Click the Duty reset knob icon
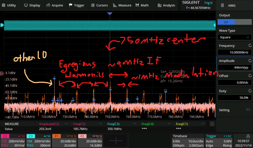This screenshot has width=253, height=148. click(250, 91)
